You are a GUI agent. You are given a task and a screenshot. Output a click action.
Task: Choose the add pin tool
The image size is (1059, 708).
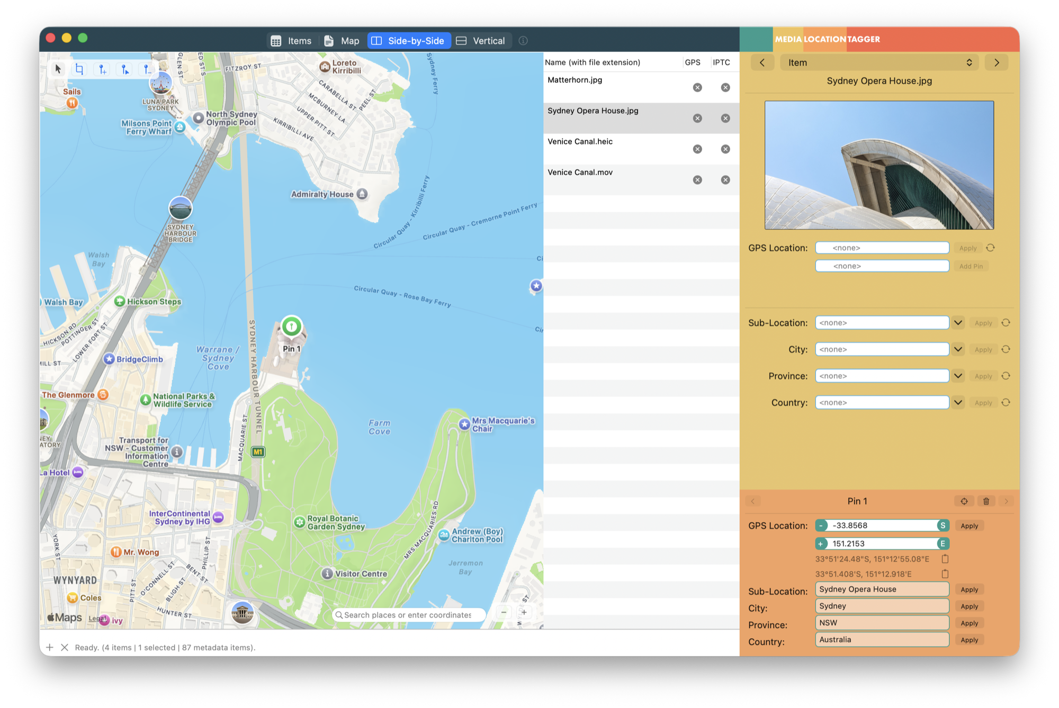(x=102, y=69)
